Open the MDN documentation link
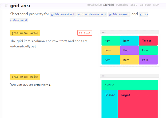This screenshot has width=166, height=118. (156, 5)
